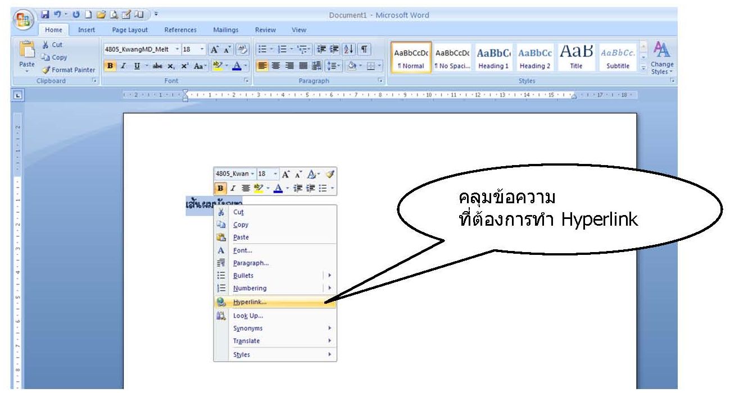Open the ribbon font size dropdown
Screen dimensions: 730x393
(x=203, y=49)
